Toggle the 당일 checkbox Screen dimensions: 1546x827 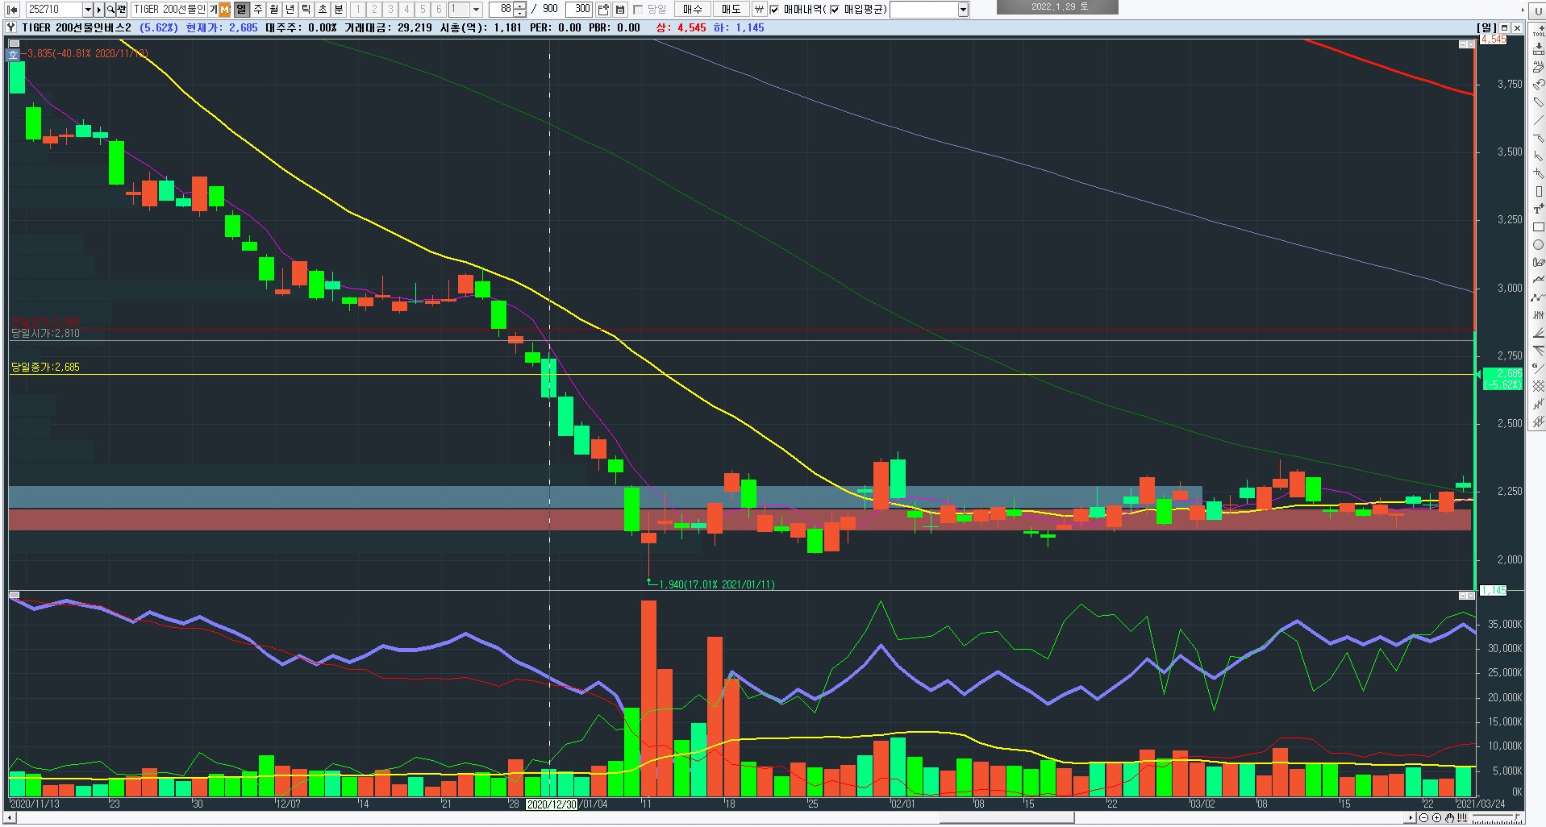tap(638, 9)
